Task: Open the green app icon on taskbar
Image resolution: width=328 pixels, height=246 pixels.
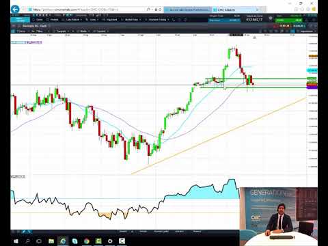Action: point(98,241)
